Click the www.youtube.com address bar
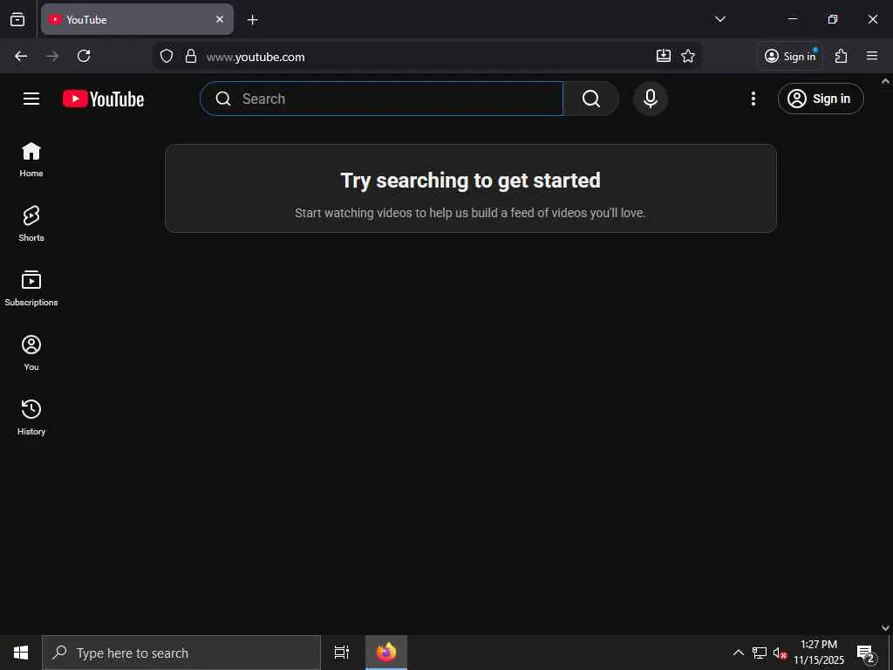Viewport: 893px width, 670px height. click(427, 57)
